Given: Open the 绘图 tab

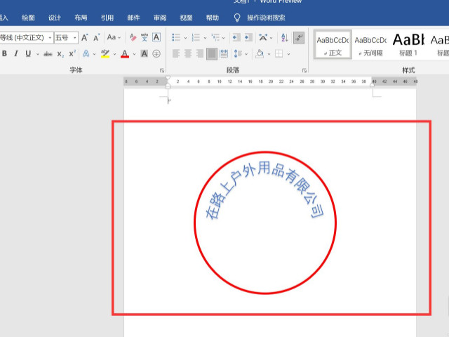Looking at the screenshot, I should [28, 18].
